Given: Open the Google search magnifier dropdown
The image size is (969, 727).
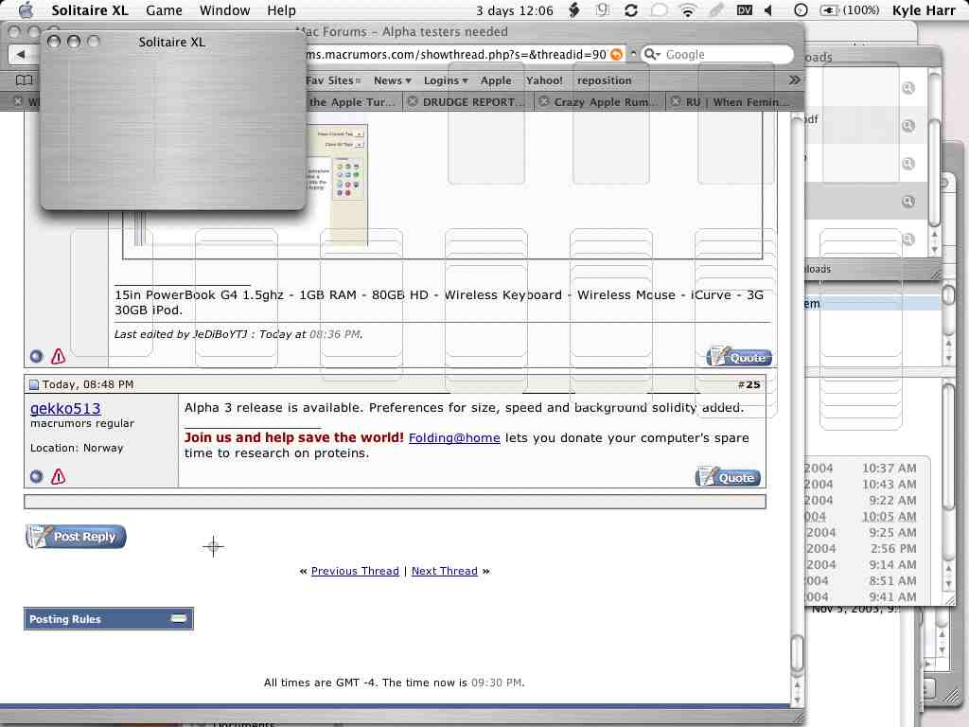Looking at the screenshot, I should click(x=652, y=54).
